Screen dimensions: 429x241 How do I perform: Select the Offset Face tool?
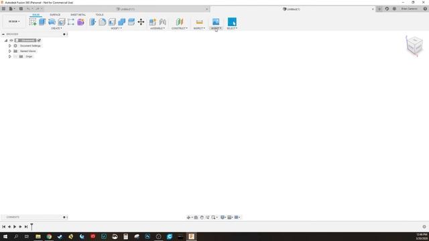point(131,22)
